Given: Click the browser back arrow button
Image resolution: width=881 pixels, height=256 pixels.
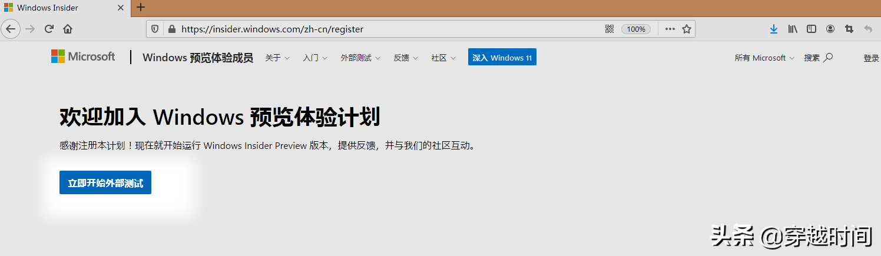Looking at the screenshot, I should (11, 29).
